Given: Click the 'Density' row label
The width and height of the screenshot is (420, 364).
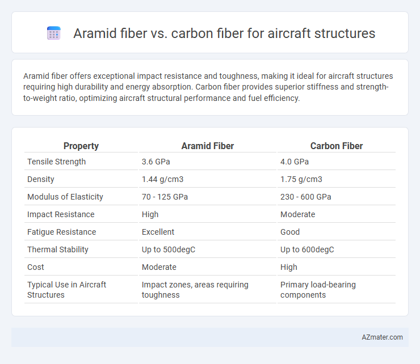Looking at the screenshot, I should [x=41, y=179].
